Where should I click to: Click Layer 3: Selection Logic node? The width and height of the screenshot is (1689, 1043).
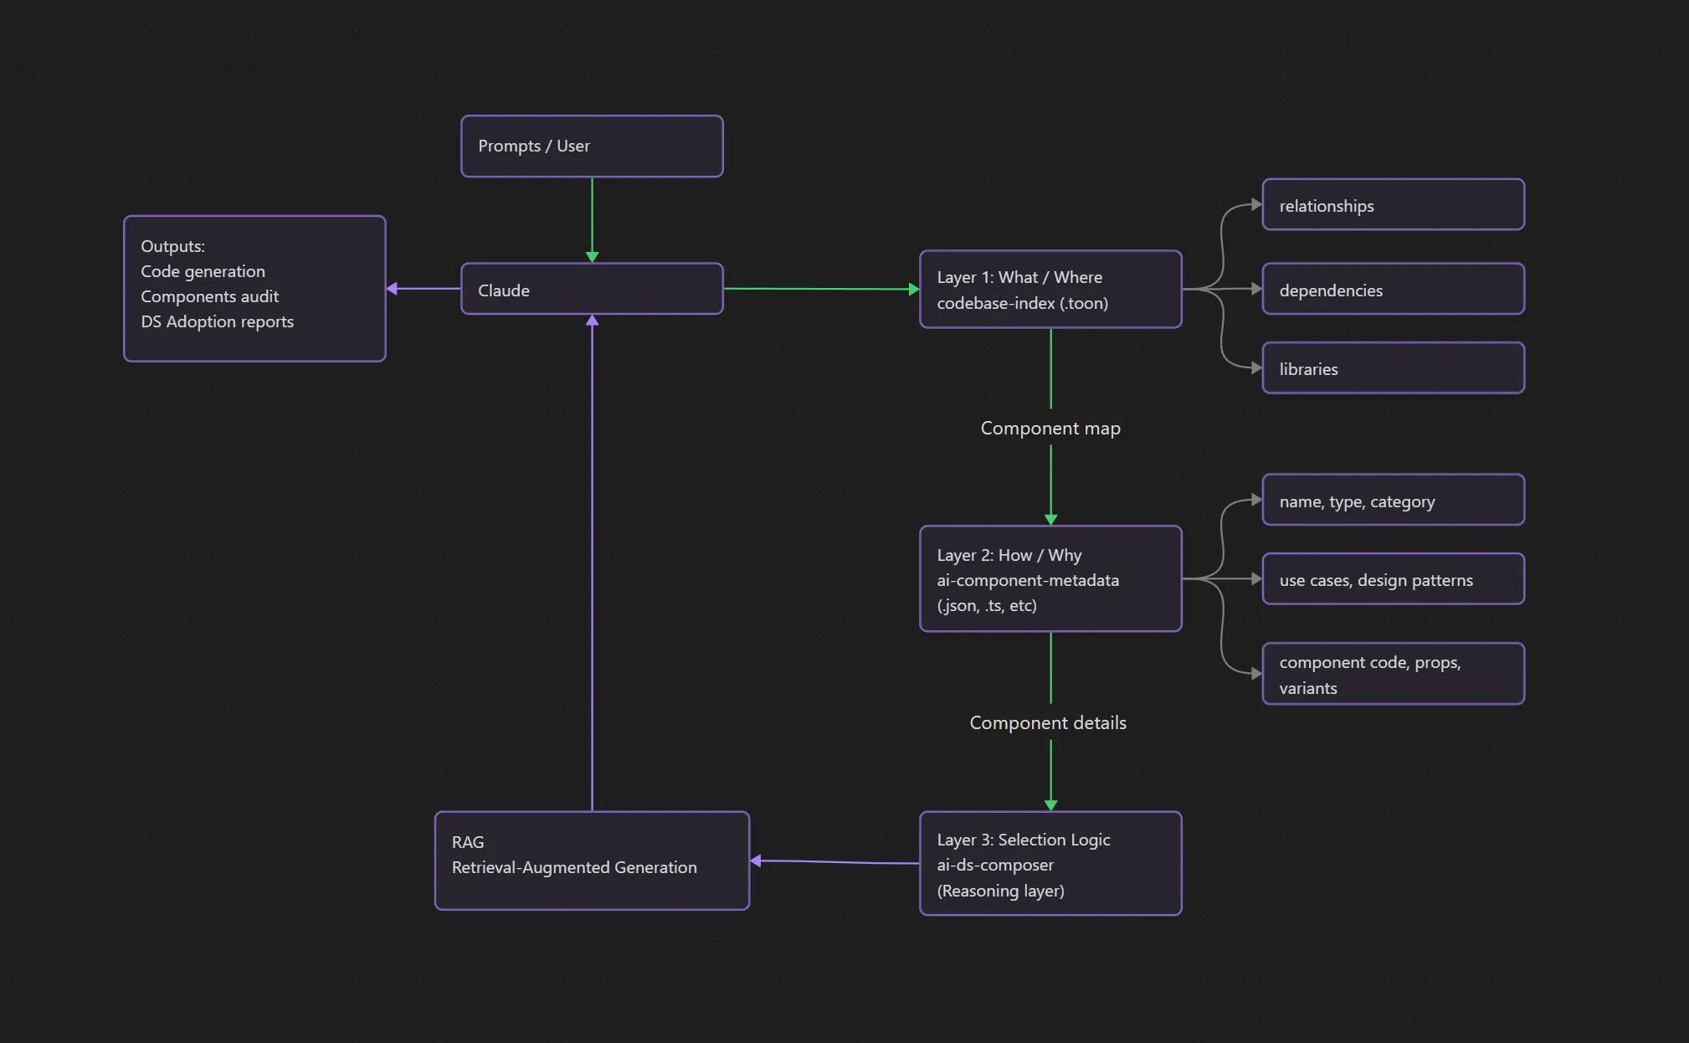(1050, 864)
